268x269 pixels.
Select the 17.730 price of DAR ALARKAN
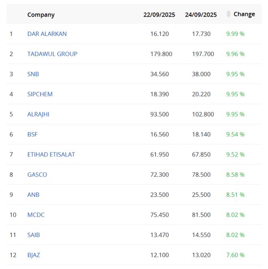tap(201, 34)
